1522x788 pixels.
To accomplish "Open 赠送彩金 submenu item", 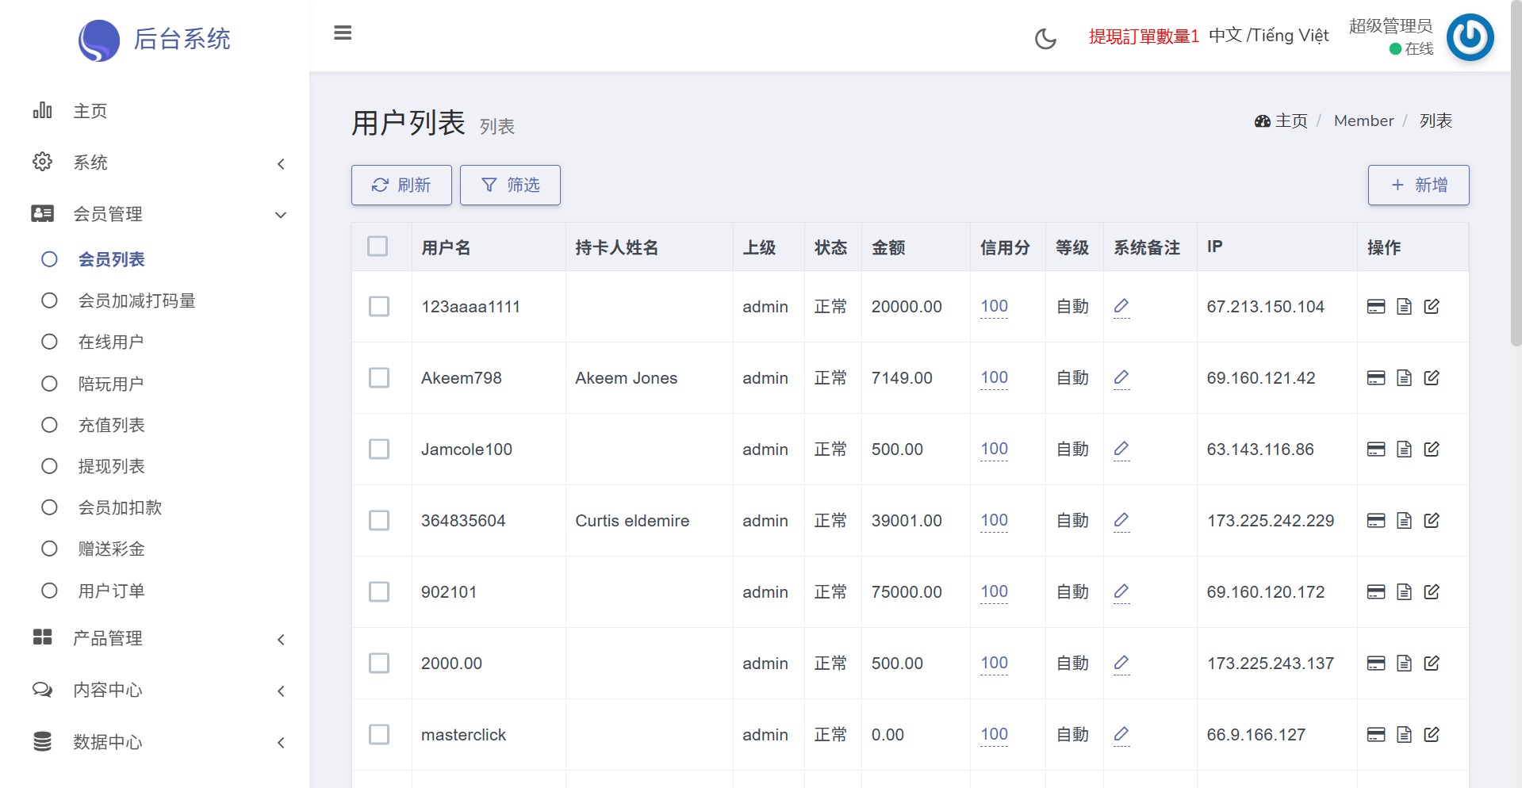I will click(x=111, y=549).
